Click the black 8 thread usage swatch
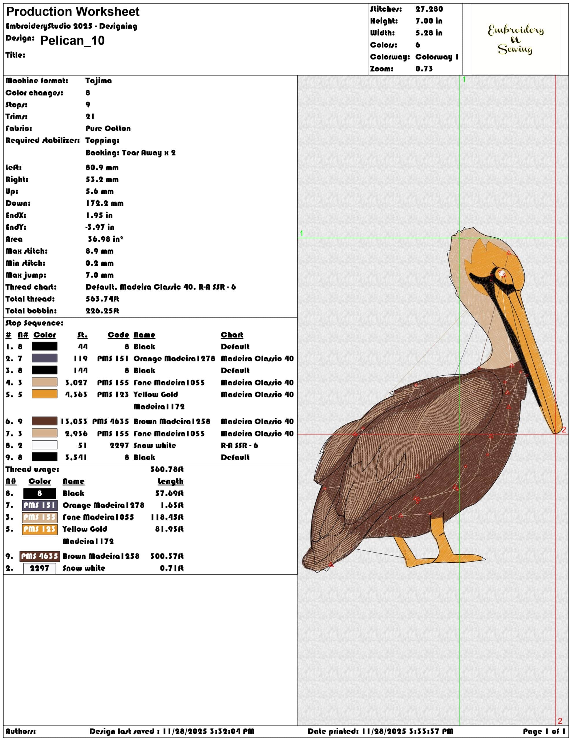Viewport: 572px width, 741px height. pos(40,493)
